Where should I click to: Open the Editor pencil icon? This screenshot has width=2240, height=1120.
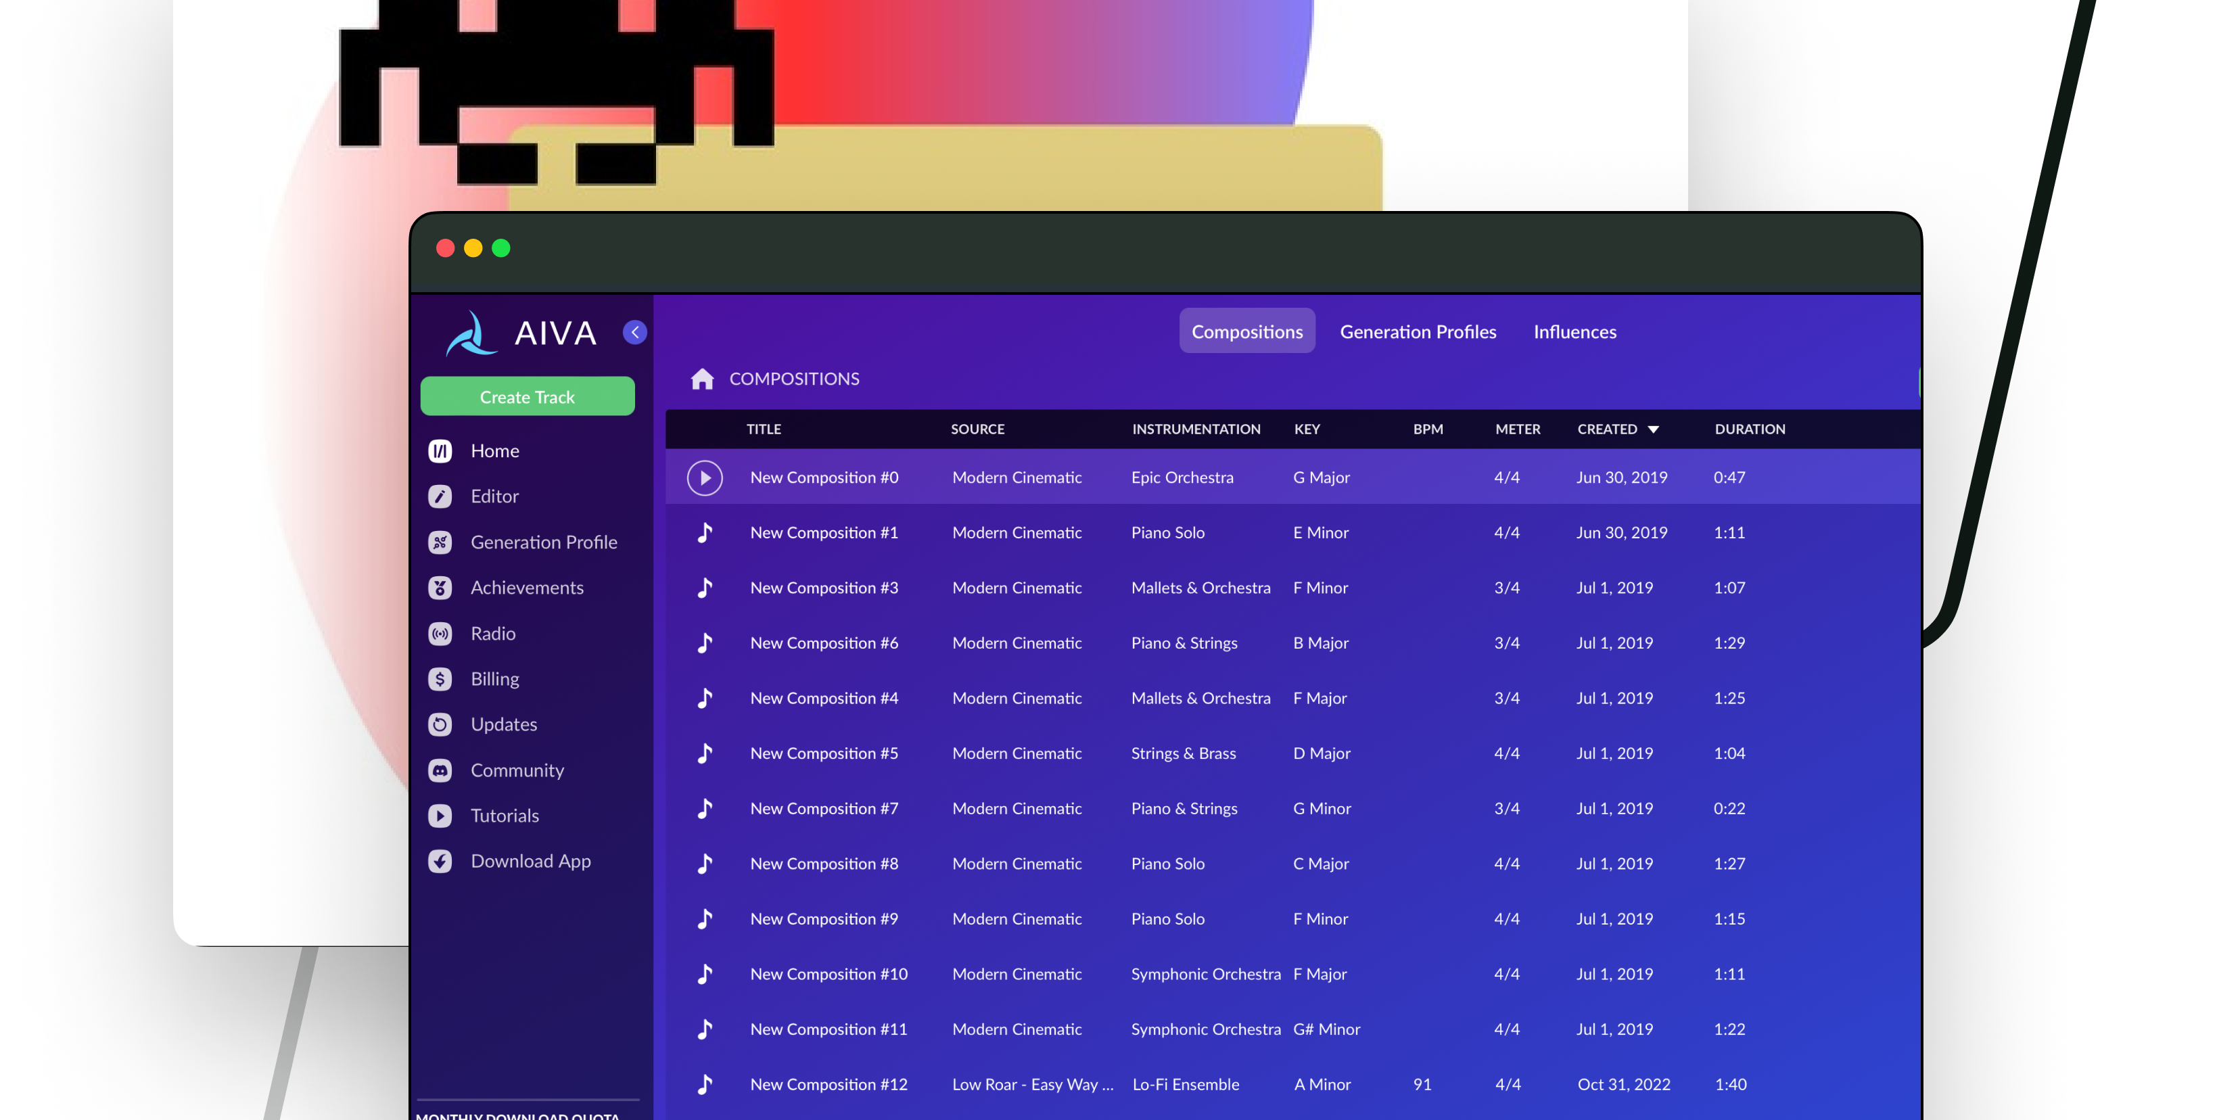coord(440,496)
